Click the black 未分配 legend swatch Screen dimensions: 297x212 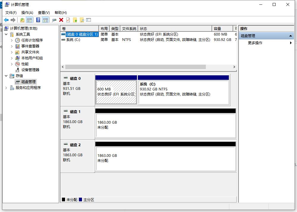64,200
